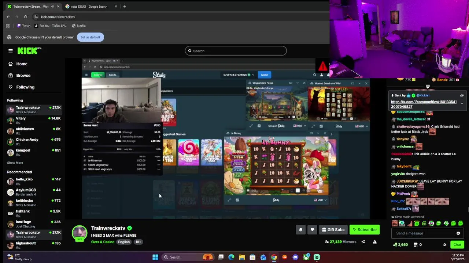The image size is (469, 263).
Task: Open kangjoel channel in Following list
Action: point(34,152)
